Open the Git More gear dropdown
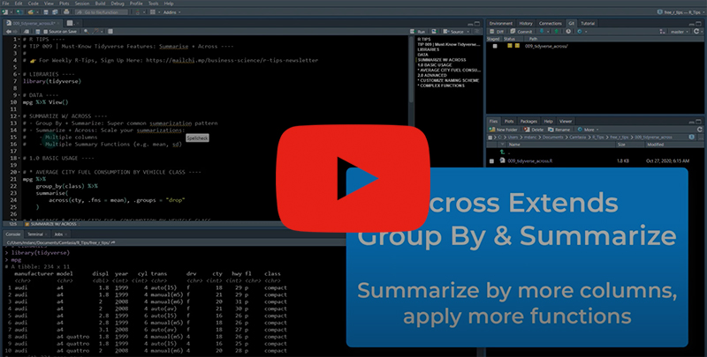Viewport: 707px width, 357px height. click(582, 32)
